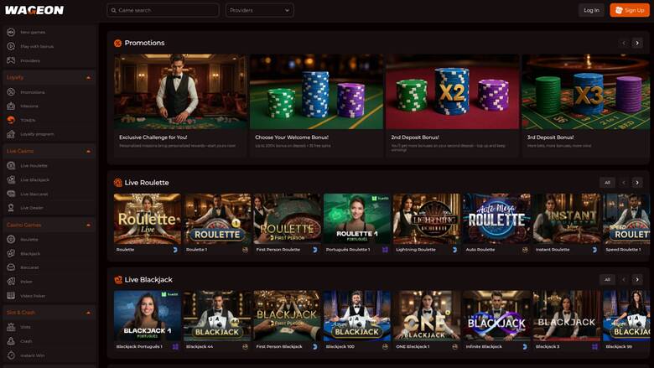Click the 'Blackjack 100' caption text
This screenshot has height=368, width=654.
point(340,347)
